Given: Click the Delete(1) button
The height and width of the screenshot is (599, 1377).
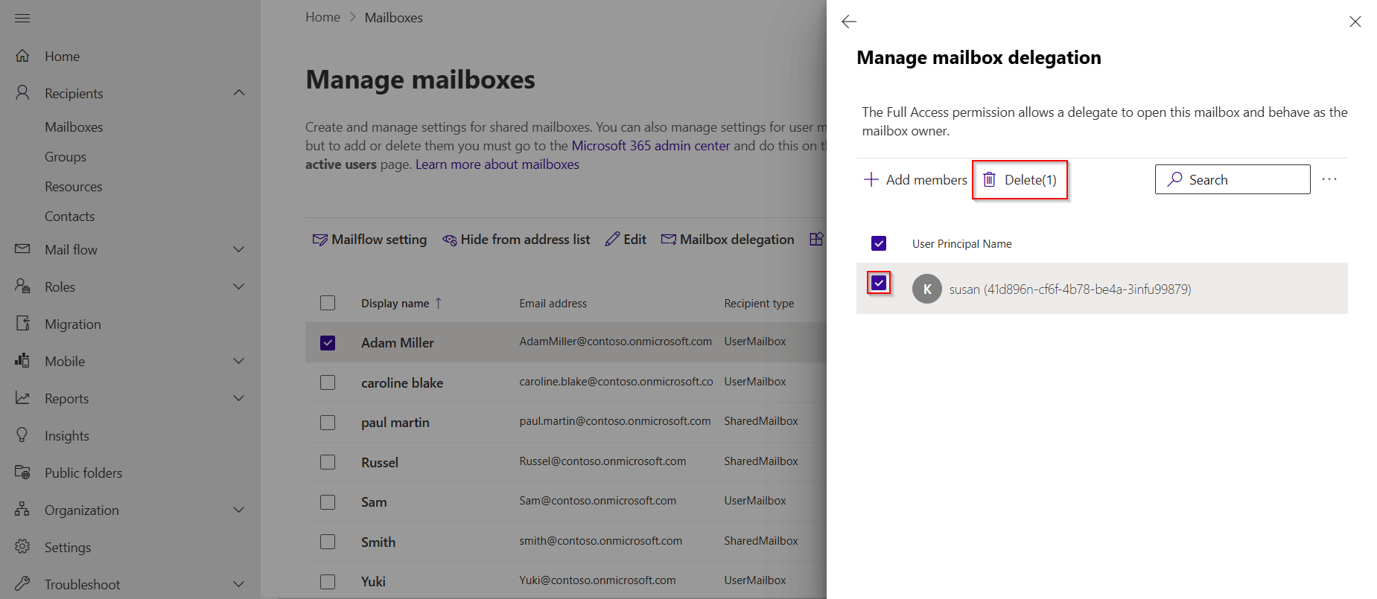Looking at the screenshot, I should [x=1020, y=179].
